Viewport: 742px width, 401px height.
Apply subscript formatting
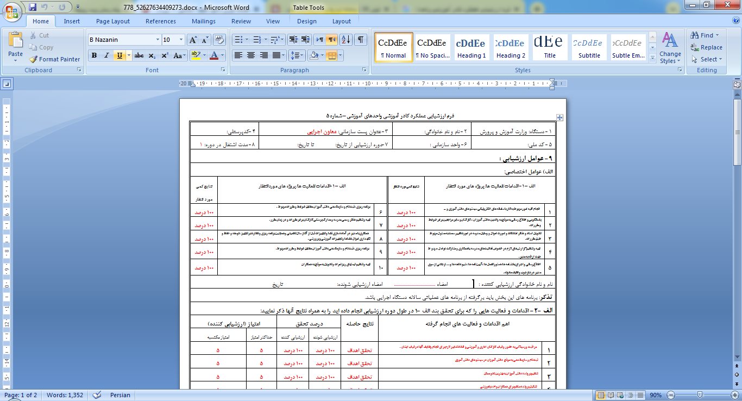[152, 55]
